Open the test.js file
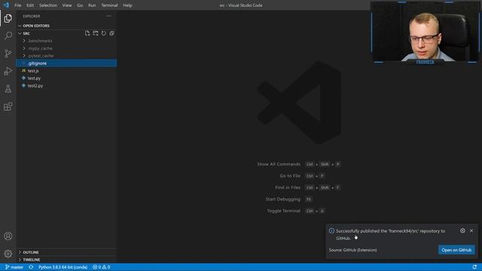Viewport: 482px width, 271px height. click(66, 71)
